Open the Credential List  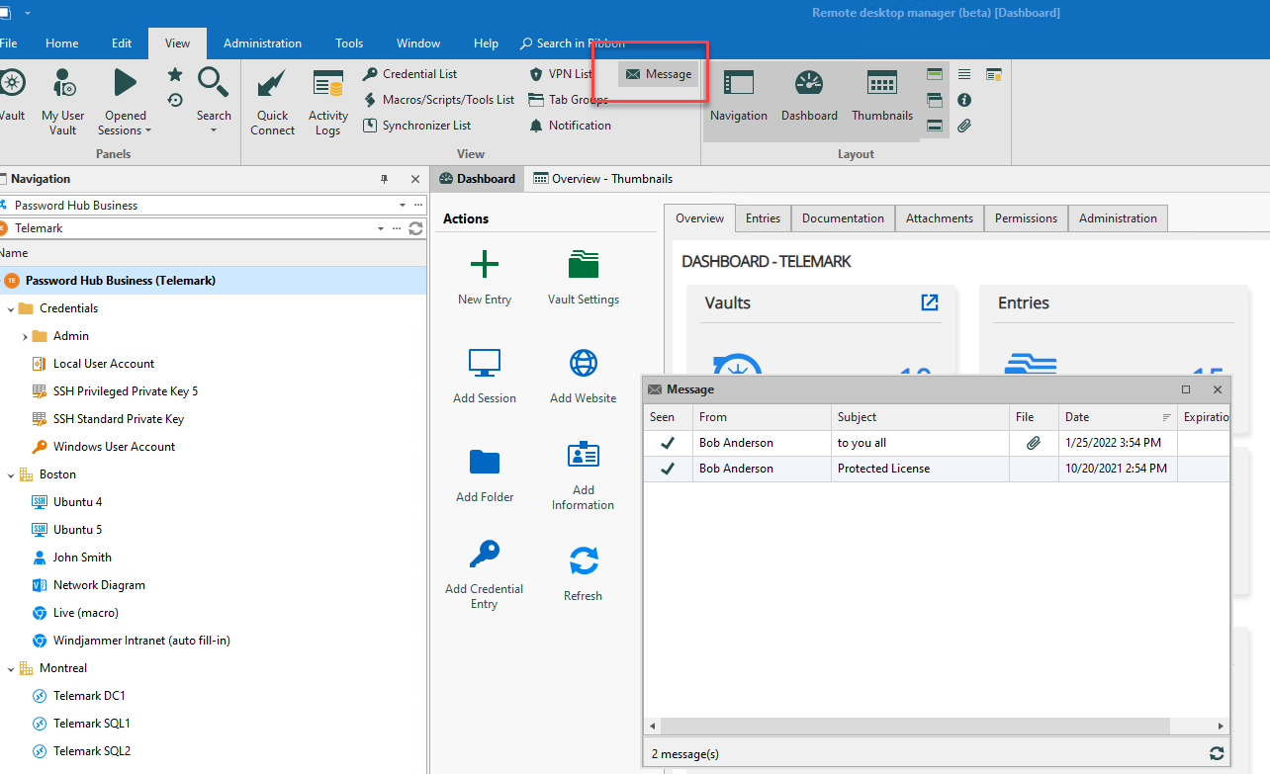(x=419, y=74)
